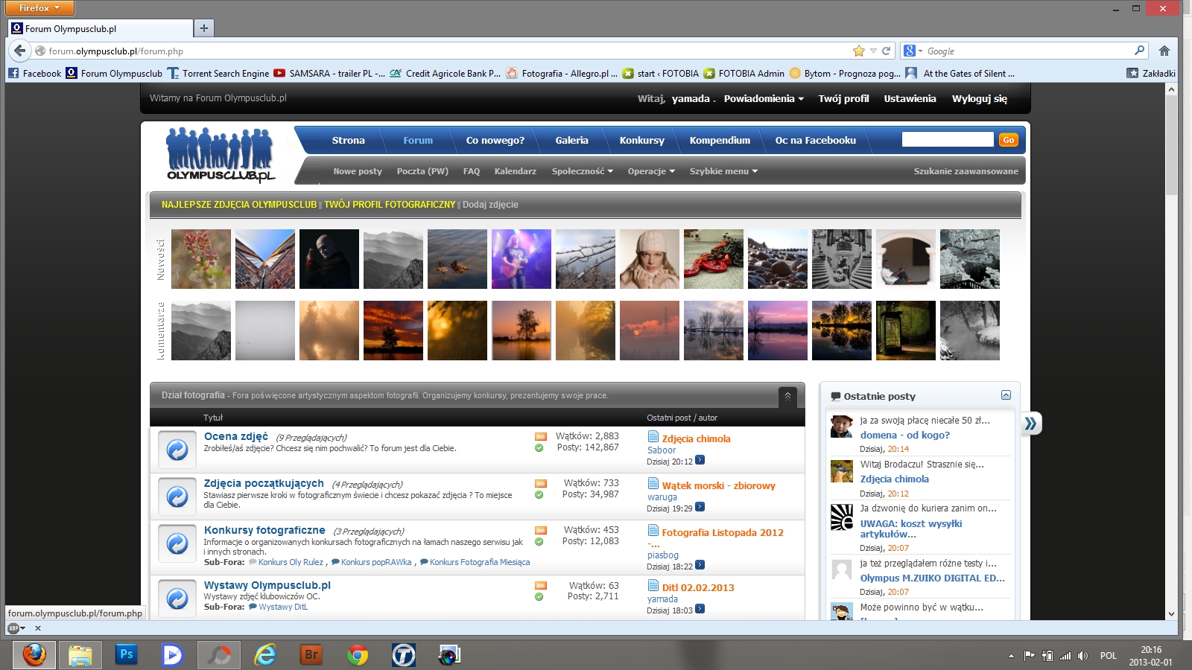
Task: Open a new browser tab with plus button
Action: point(203,28)
